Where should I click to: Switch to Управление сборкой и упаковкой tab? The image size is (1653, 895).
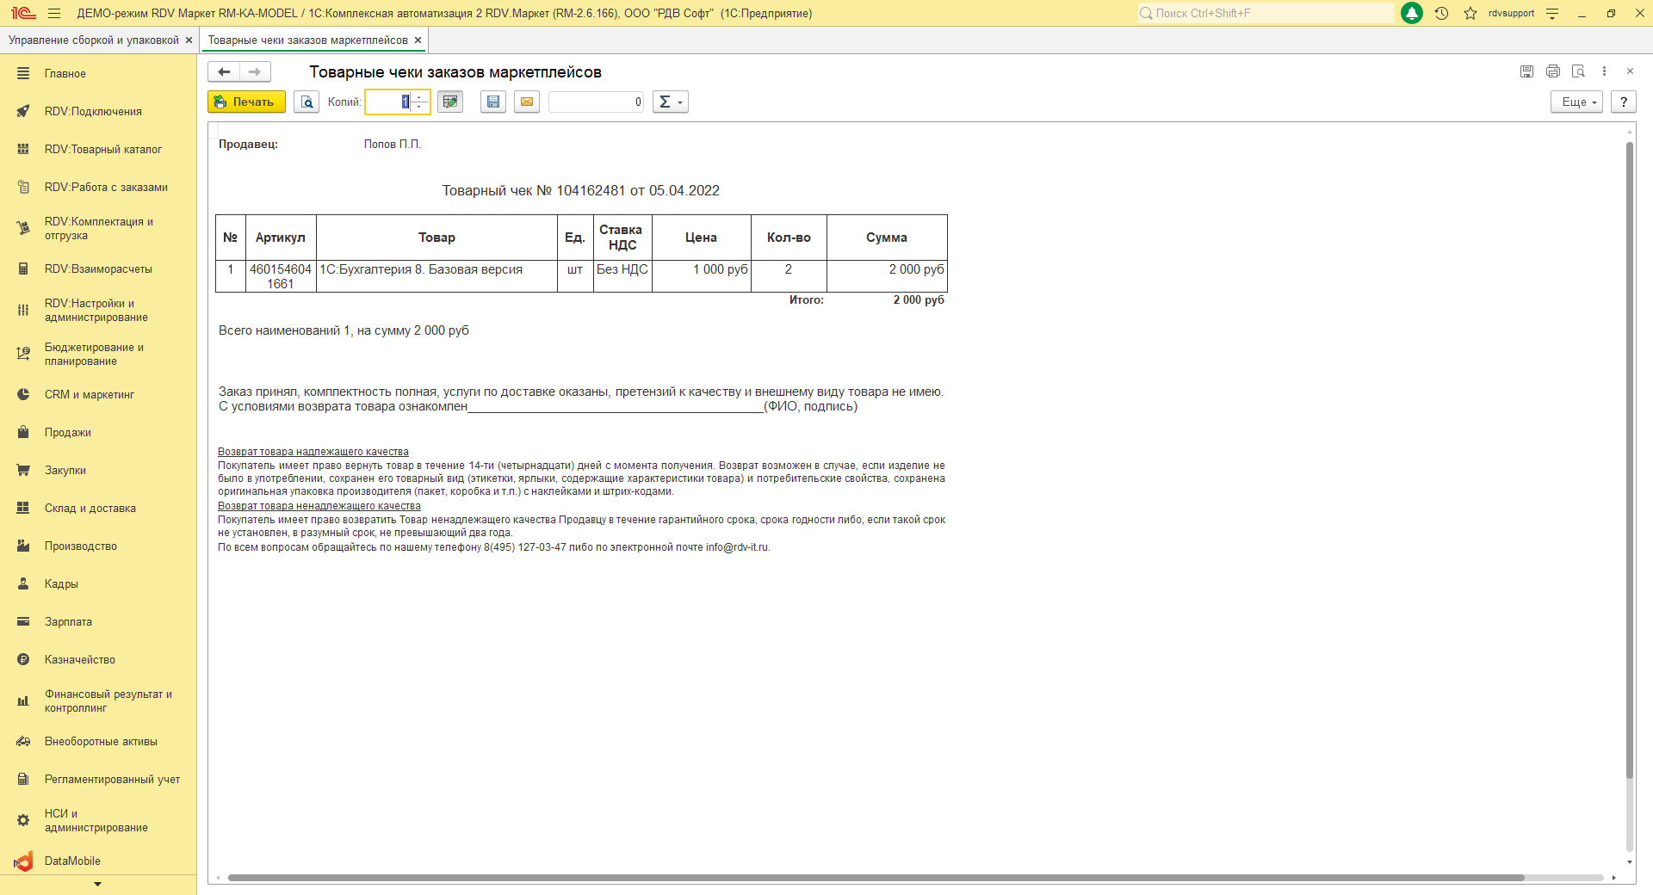(x=93, y=40)
